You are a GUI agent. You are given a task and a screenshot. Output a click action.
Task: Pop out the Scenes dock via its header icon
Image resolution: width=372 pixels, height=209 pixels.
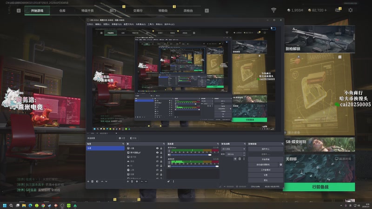(x=123, y=144)
